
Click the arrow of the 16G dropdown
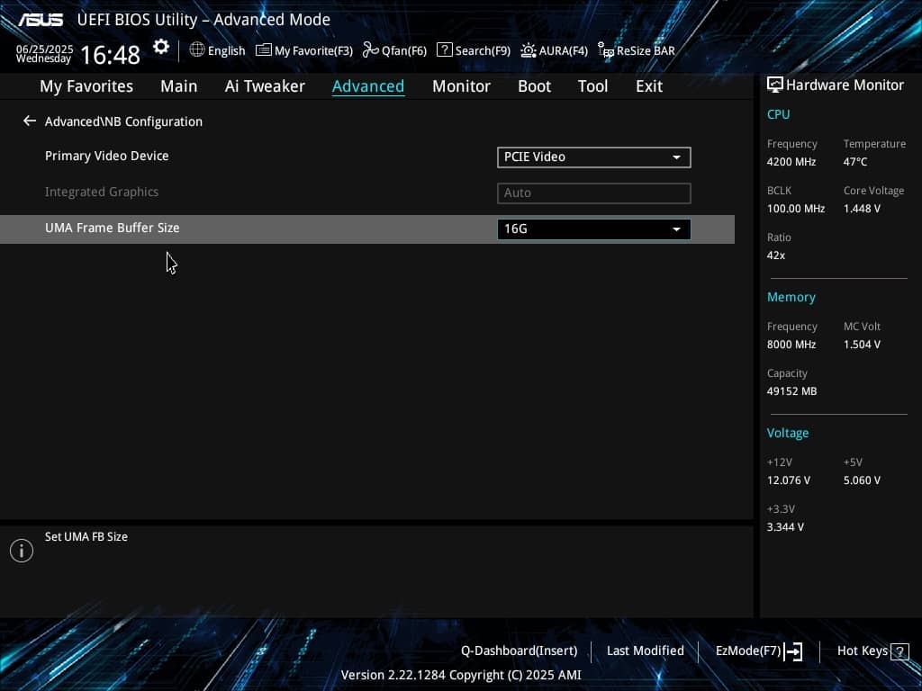pos(676,229)
